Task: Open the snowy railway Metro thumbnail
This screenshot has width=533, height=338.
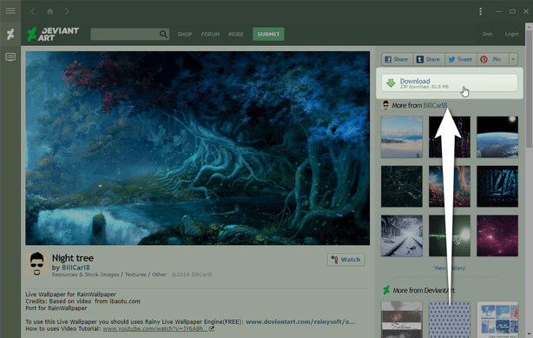Action: pos(402,235)
